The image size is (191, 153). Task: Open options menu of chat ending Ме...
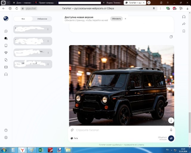tap(48, 53)
